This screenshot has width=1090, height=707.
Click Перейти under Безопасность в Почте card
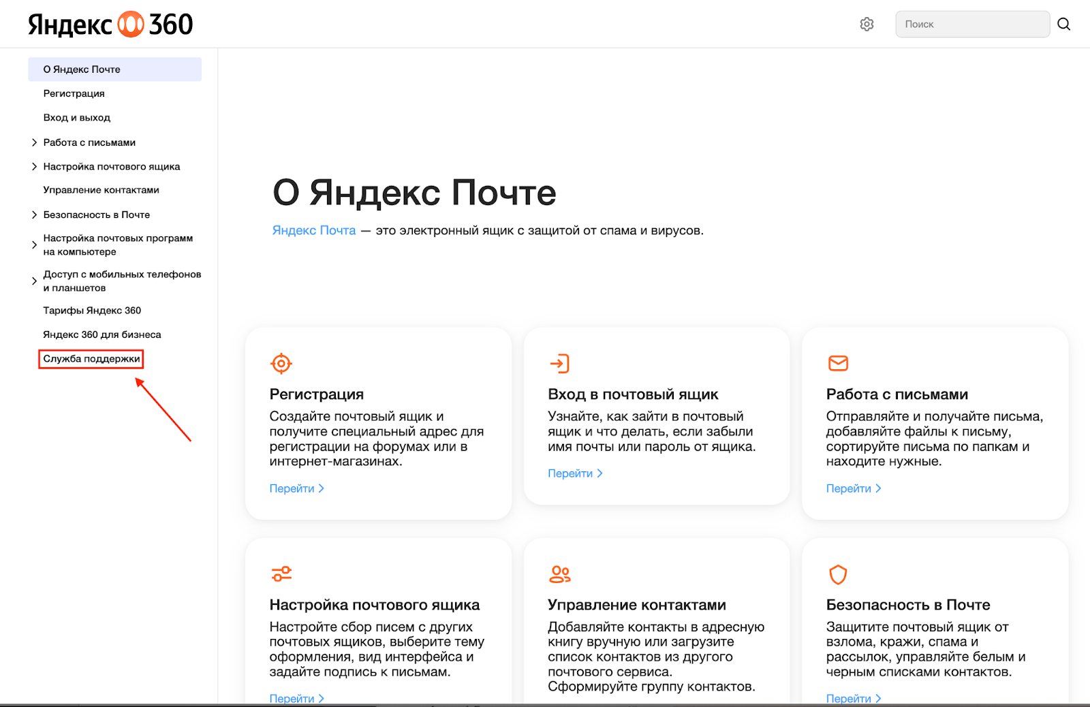[854, 699]
